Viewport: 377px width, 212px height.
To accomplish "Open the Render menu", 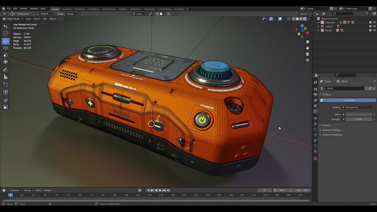I will 24,9.
